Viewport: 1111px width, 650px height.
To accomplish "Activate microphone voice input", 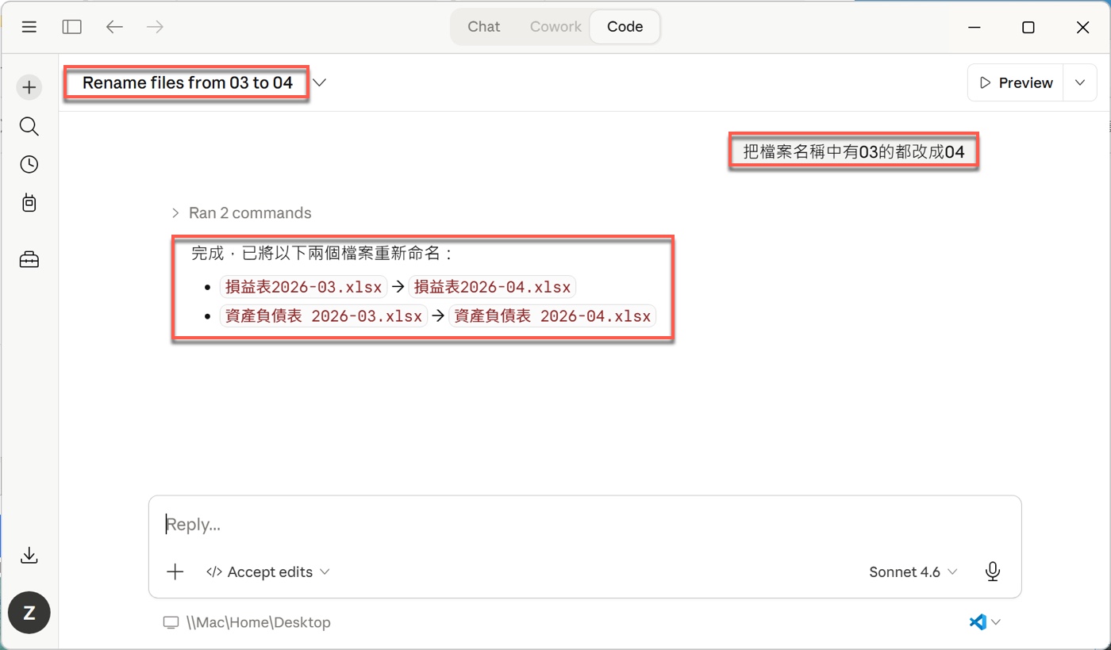I will pyautogui.click(x=992, y=572).
